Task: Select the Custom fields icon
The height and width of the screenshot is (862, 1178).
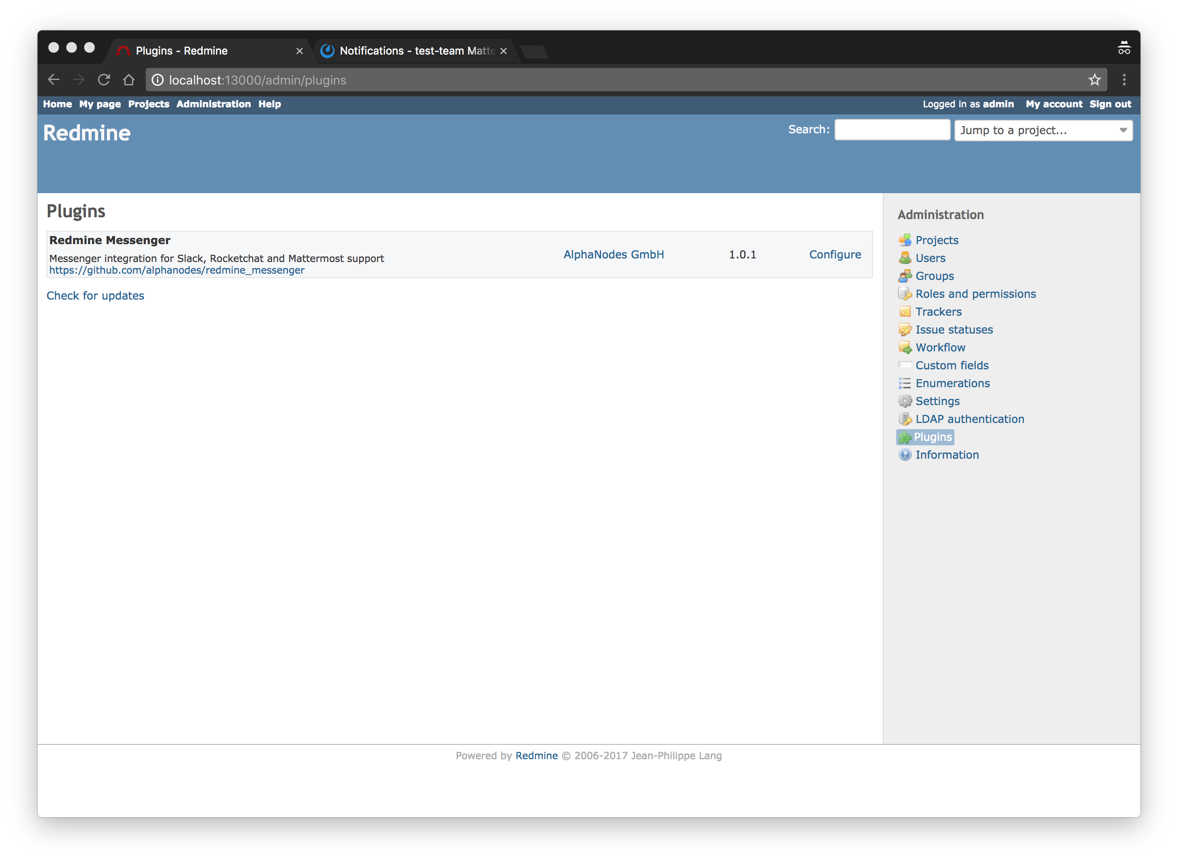Action: tap(905, 365)
